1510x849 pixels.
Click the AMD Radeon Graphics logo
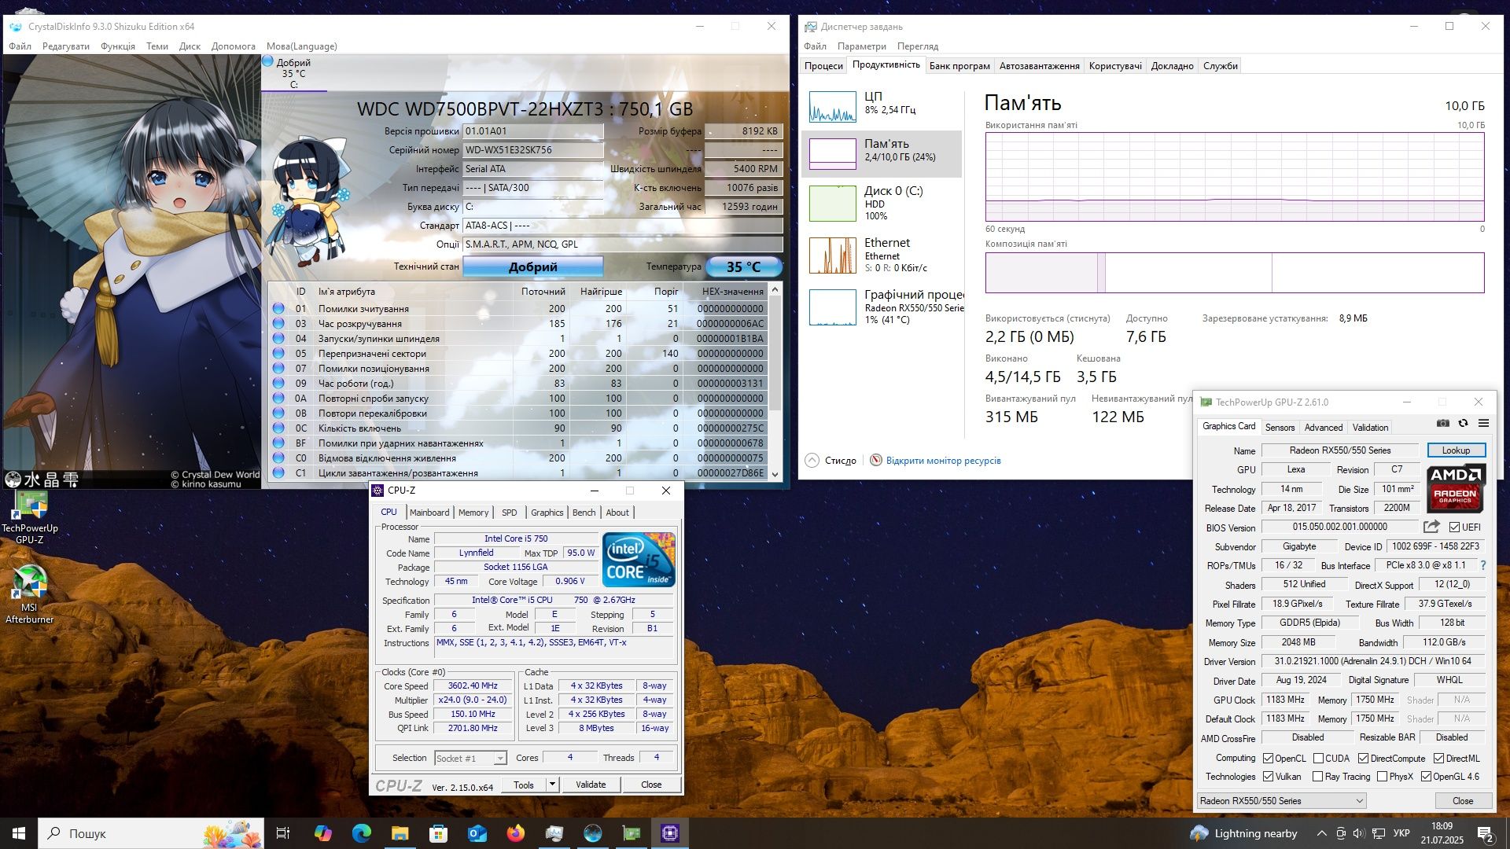coord(1456,488)
